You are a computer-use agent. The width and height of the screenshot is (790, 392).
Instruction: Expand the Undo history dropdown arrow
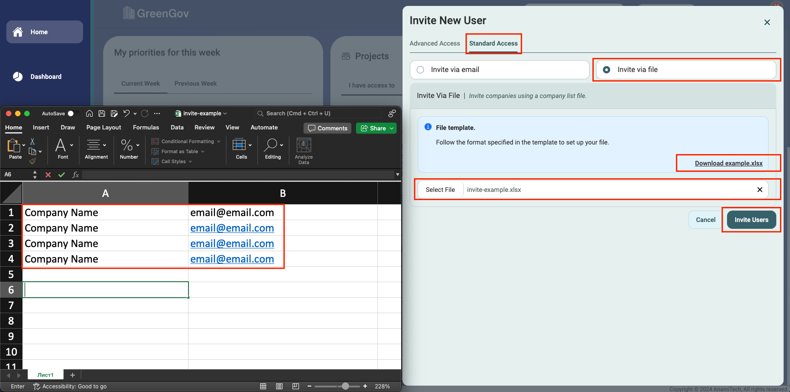pyautogui.click(x=135, y=113)
